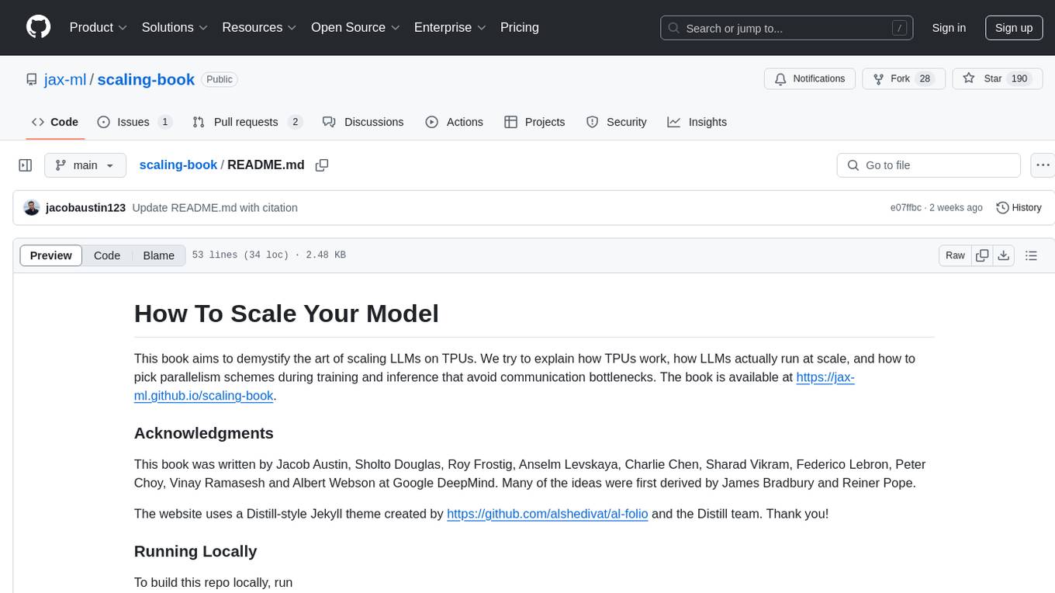Click the Running Locally heading
The height and width of the screenshot is (593, 1055).
pyautogui.click(x=195, y=551)
